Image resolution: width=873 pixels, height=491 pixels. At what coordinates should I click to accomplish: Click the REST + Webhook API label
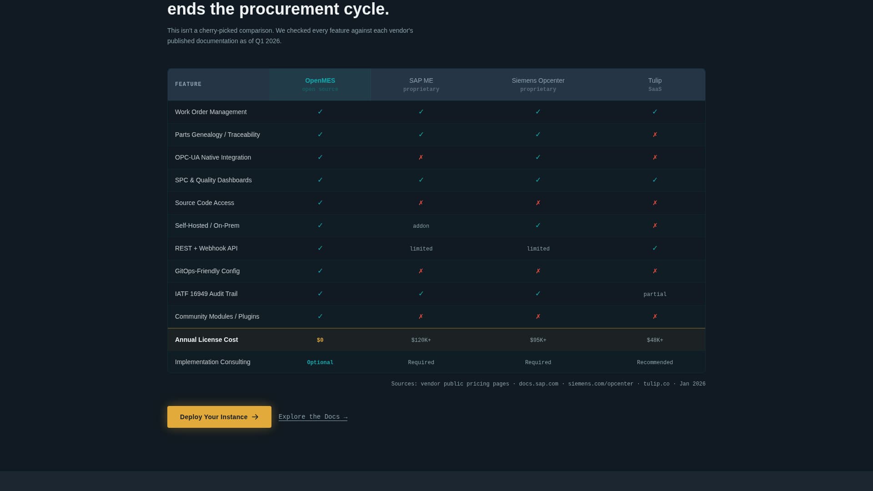pos(206,248)
